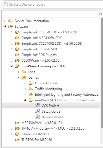Expand SimpleLink SDK Plugins node
The height and width of the screenshot is (148, 103).
12,55
